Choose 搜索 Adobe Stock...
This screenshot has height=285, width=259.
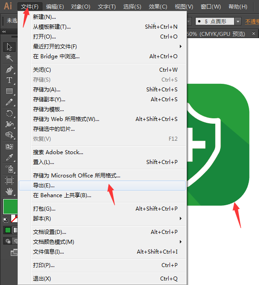(102, 152)
